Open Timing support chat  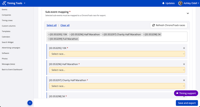click(186, 93)
